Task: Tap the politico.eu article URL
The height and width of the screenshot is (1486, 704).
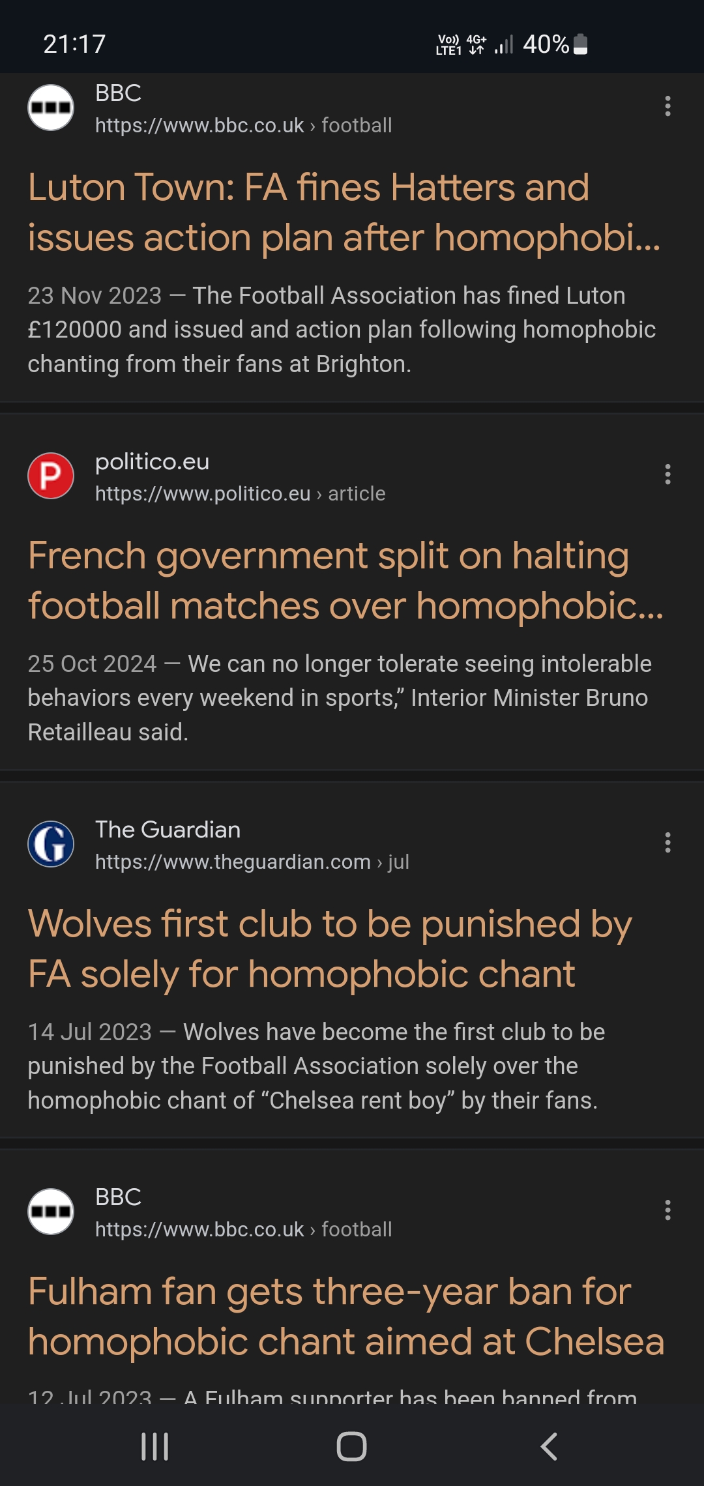Action: point(240,494)
